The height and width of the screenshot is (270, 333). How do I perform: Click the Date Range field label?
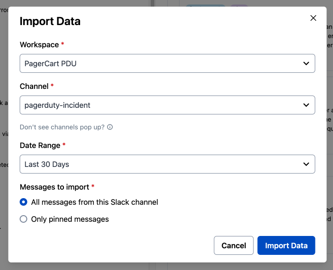[40, 145]
